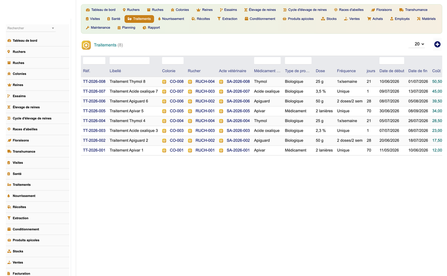
Task: Click sidebar Élevage de reines hourglass icon
Action: pyautogui.click(x=9, y=107)
